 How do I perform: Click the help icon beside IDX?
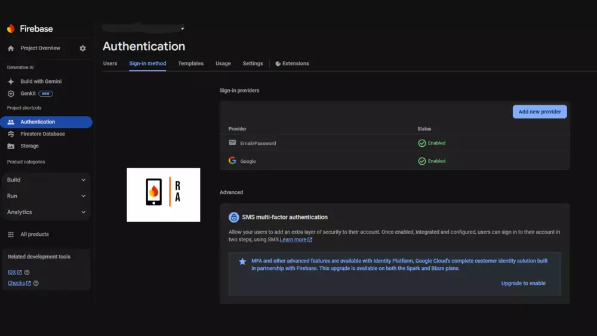[x=27, y=273]
